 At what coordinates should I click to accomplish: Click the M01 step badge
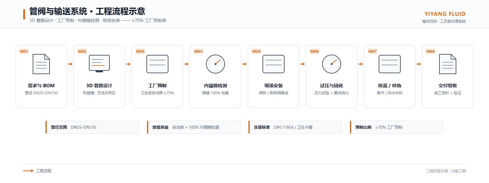coord(24,51)
